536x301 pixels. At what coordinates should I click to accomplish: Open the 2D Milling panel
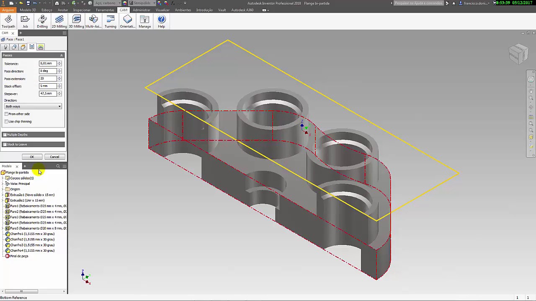[59, 22]
